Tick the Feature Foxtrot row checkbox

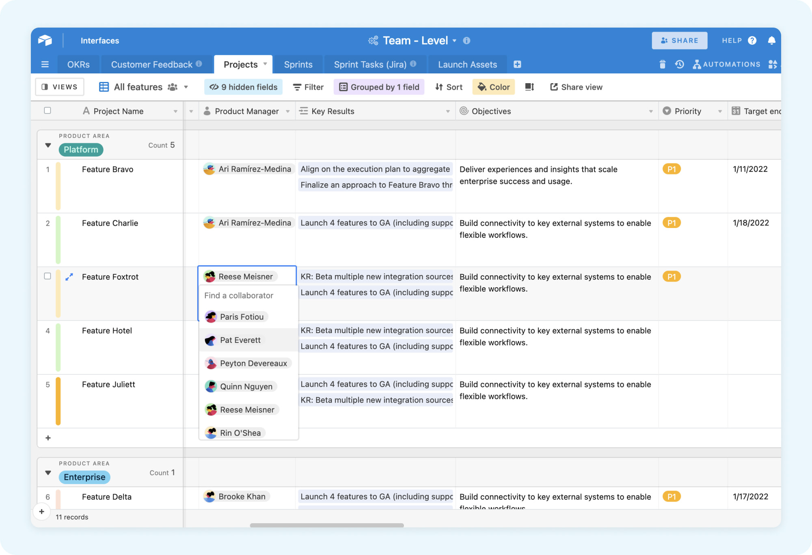[48, 276]
